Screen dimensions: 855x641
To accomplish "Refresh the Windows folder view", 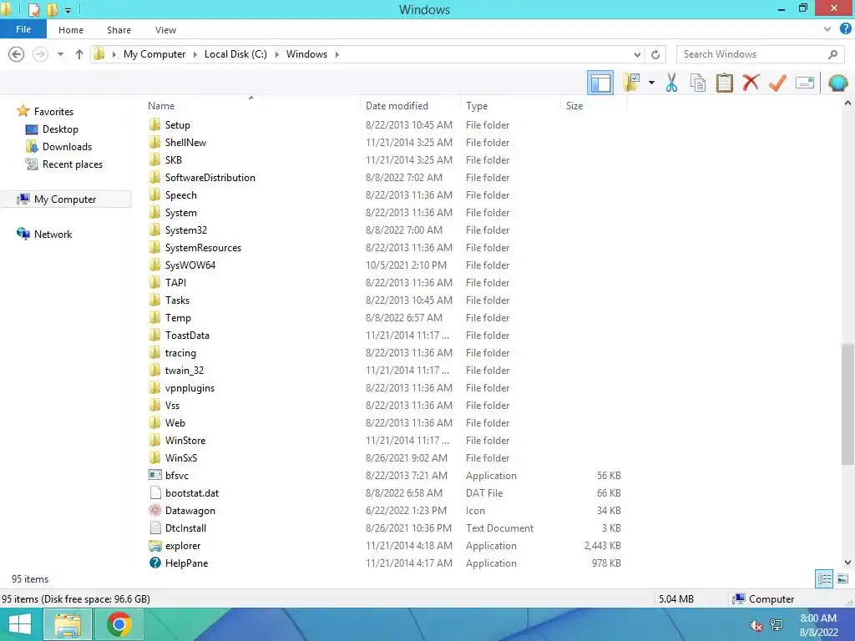I will (655, 54).
